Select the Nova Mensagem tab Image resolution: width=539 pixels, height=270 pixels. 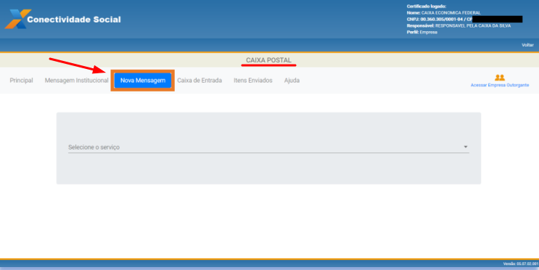pos(143,81)
